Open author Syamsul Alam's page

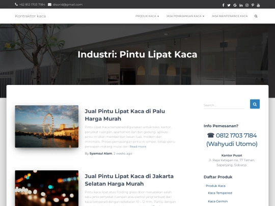101,154
